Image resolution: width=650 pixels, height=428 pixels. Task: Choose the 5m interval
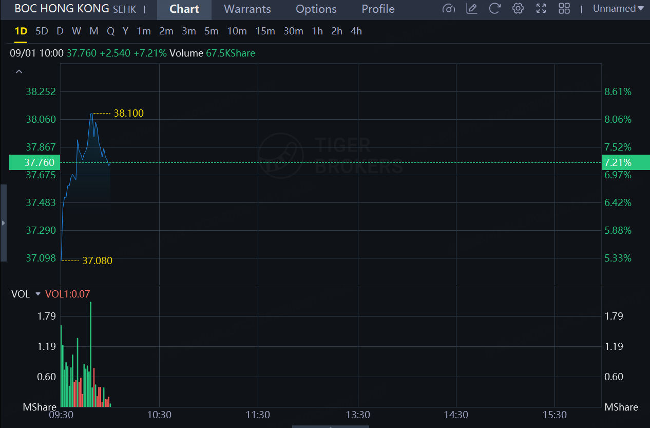tap(212, 31)
